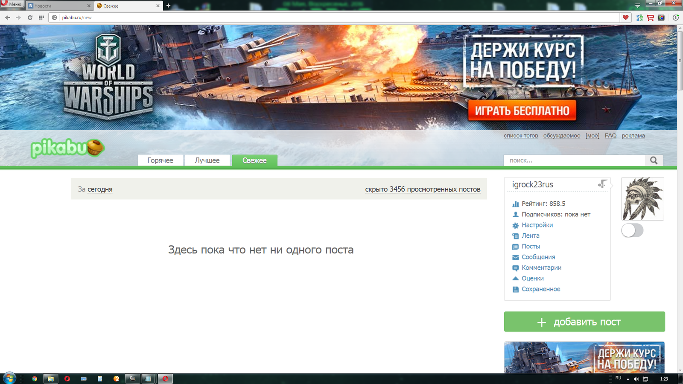Open Opera Speed Dial grid icon
Screen dimensions: 683x384
click(x=41, y=17)
